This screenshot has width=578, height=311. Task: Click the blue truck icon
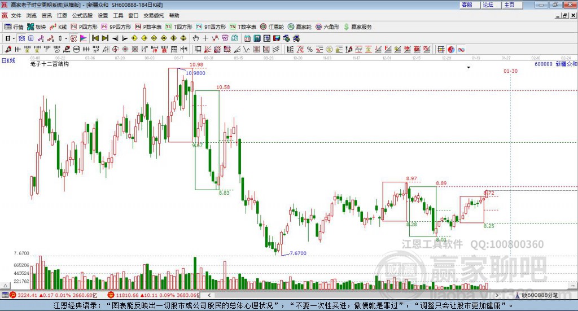[x=296, y=38]
